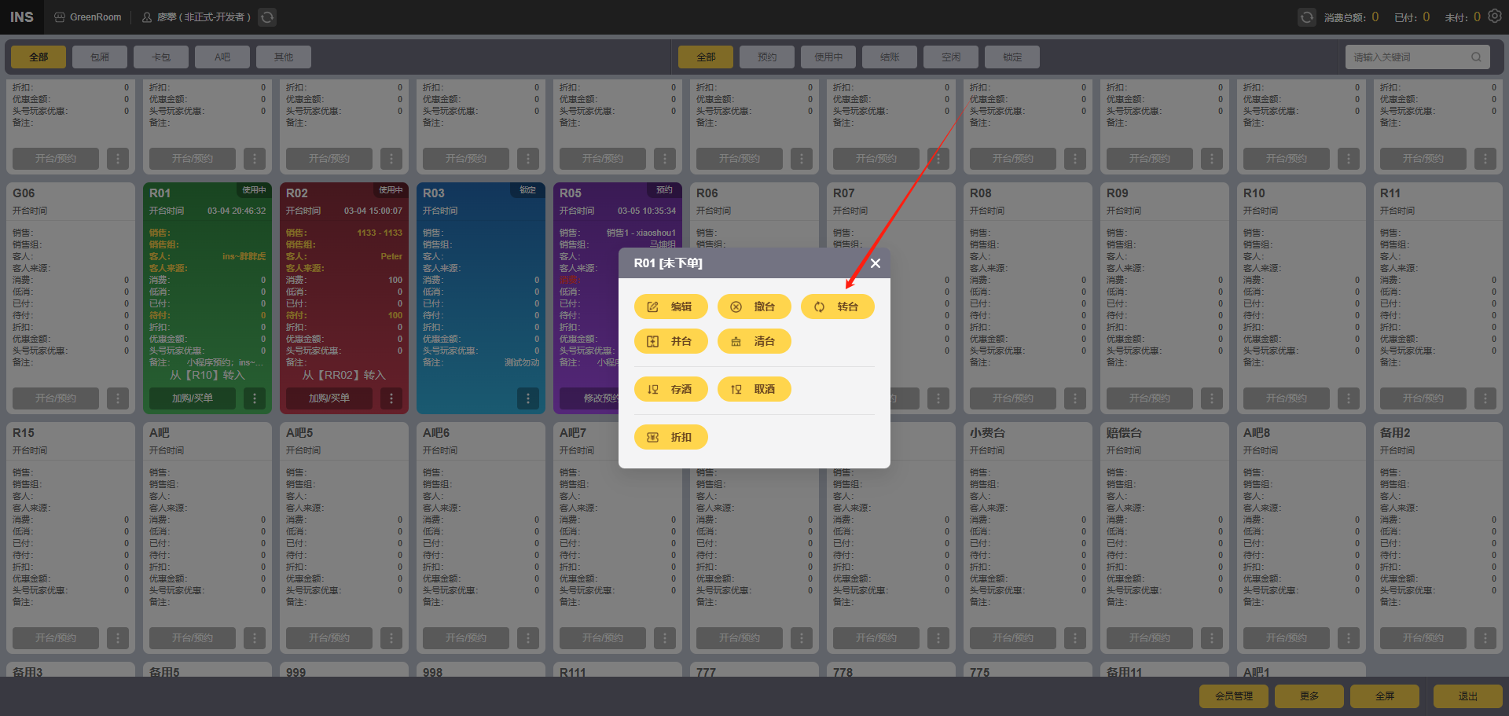1509x716 pixels.
Task: Open more options on R10 card
Action: [1349, 398]
